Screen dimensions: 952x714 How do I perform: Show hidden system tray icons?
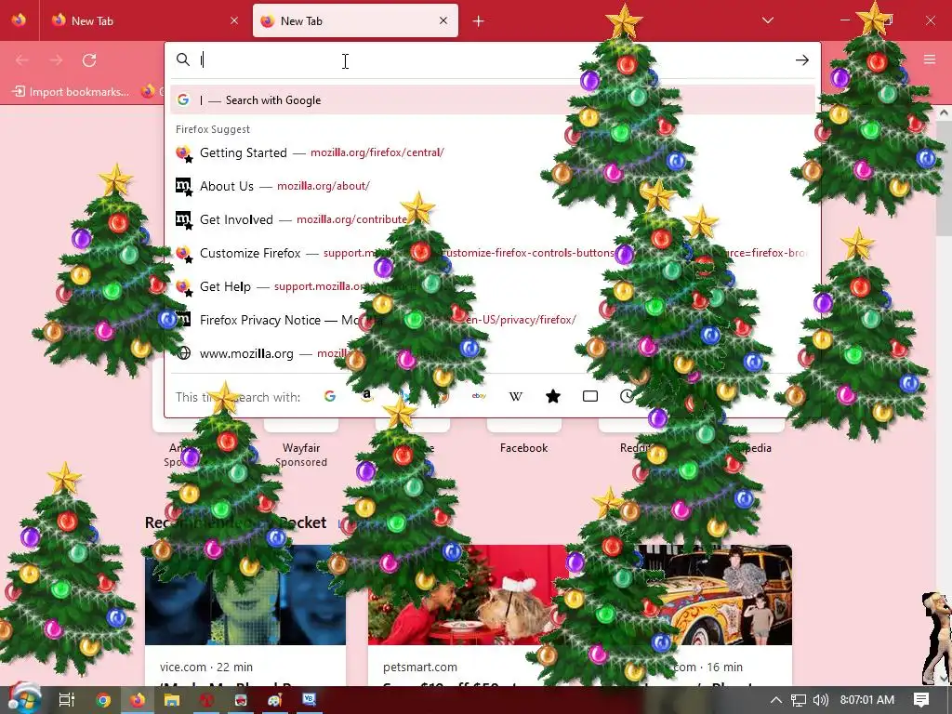coord(776,700)
